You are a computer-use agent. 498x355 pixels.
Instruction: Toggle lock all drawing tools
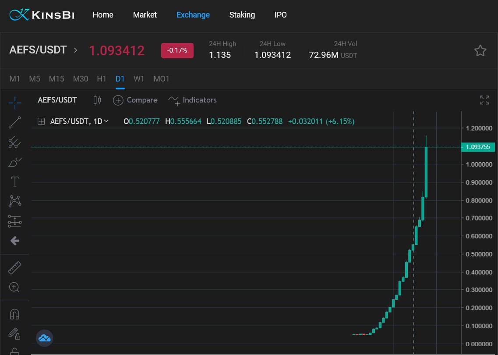[x=14, y=351]
